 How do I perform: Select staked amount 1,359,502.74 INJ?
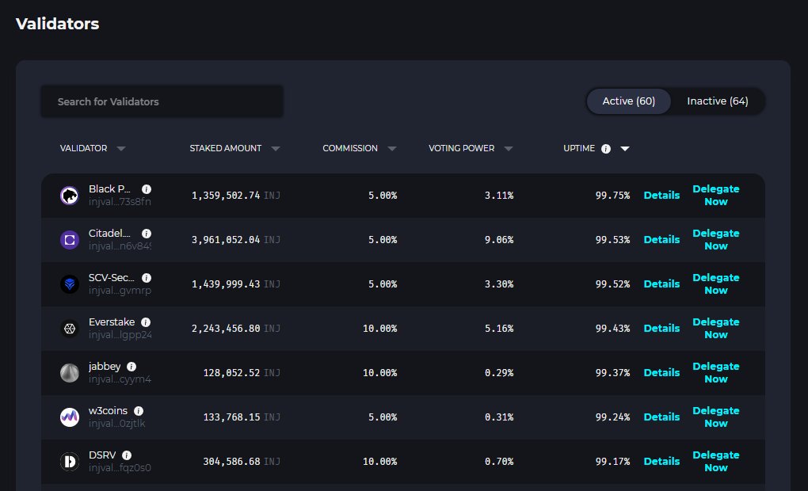(236, 196)
